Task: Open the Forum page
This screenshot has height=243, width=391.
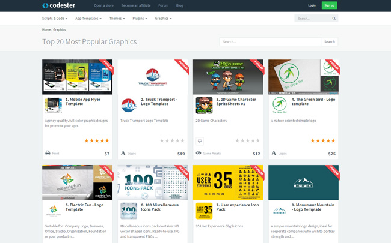Action: pos(164,5)
